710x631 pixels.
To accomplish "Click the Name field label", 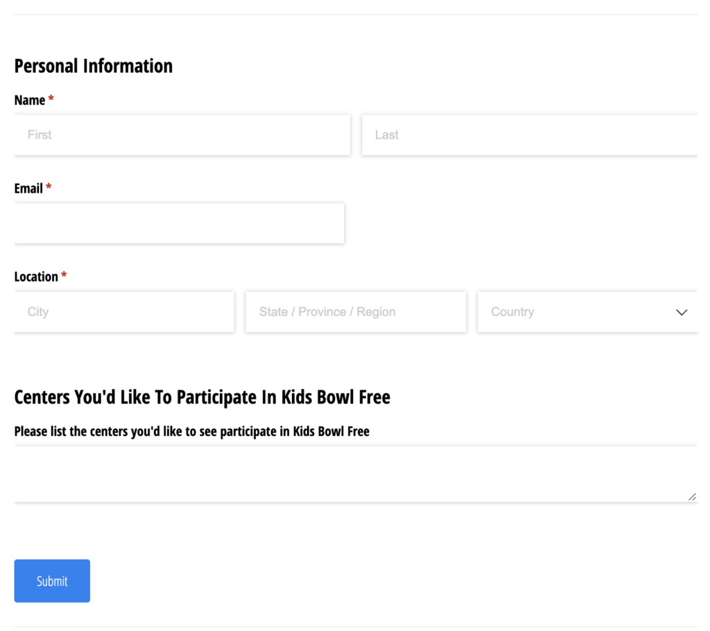I will click(30, 101).
